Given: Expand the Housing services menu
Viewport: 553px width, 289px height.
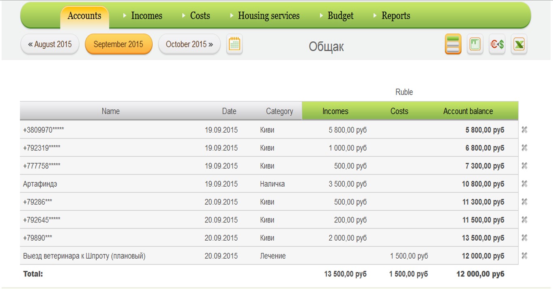Looking at the screenshot, I should point(268,16).
